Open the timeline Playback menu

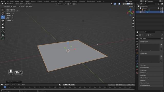click(8, 85)
